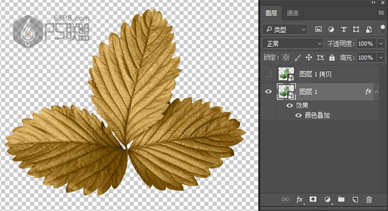388x211 pixels.
Task: Switch to the 通道 channels tab
Action: click(x=292, y=13)
